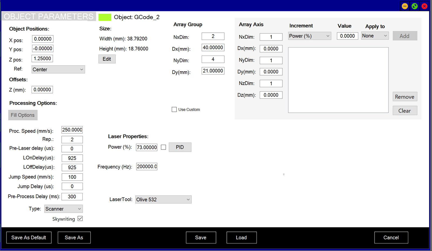Screen dimensions: 432x251
Task: Click the Offsets Z (mm) field
Action: [42, 90]
